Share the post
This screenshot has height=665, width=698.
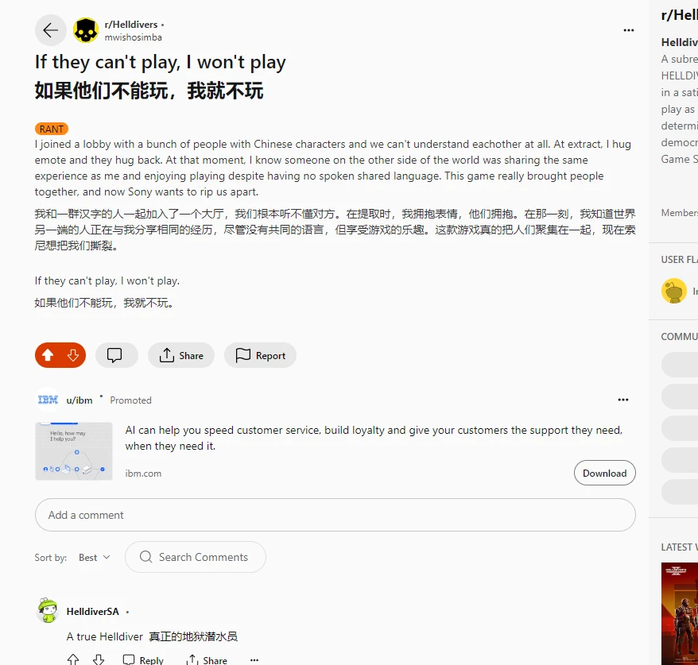pos(181,355)
